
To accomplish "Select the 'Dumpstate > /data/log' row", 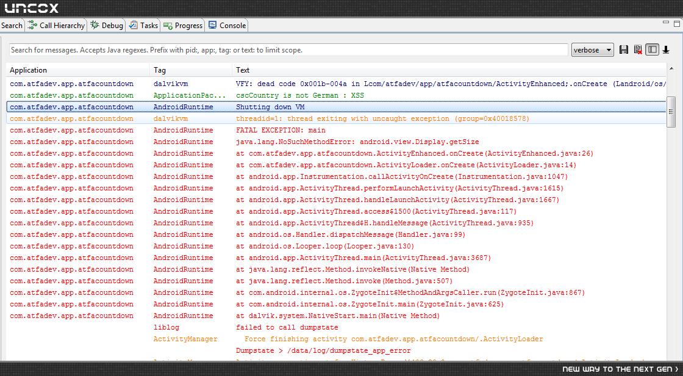I will 336,350.
